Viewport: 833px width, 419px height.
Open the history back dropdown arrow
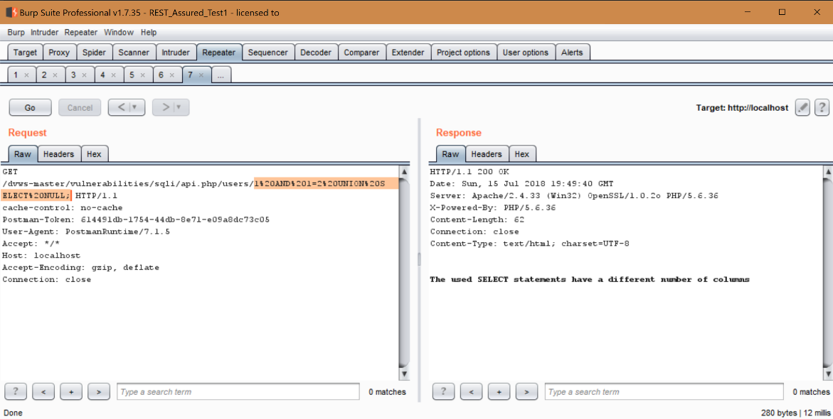(134, 107)
